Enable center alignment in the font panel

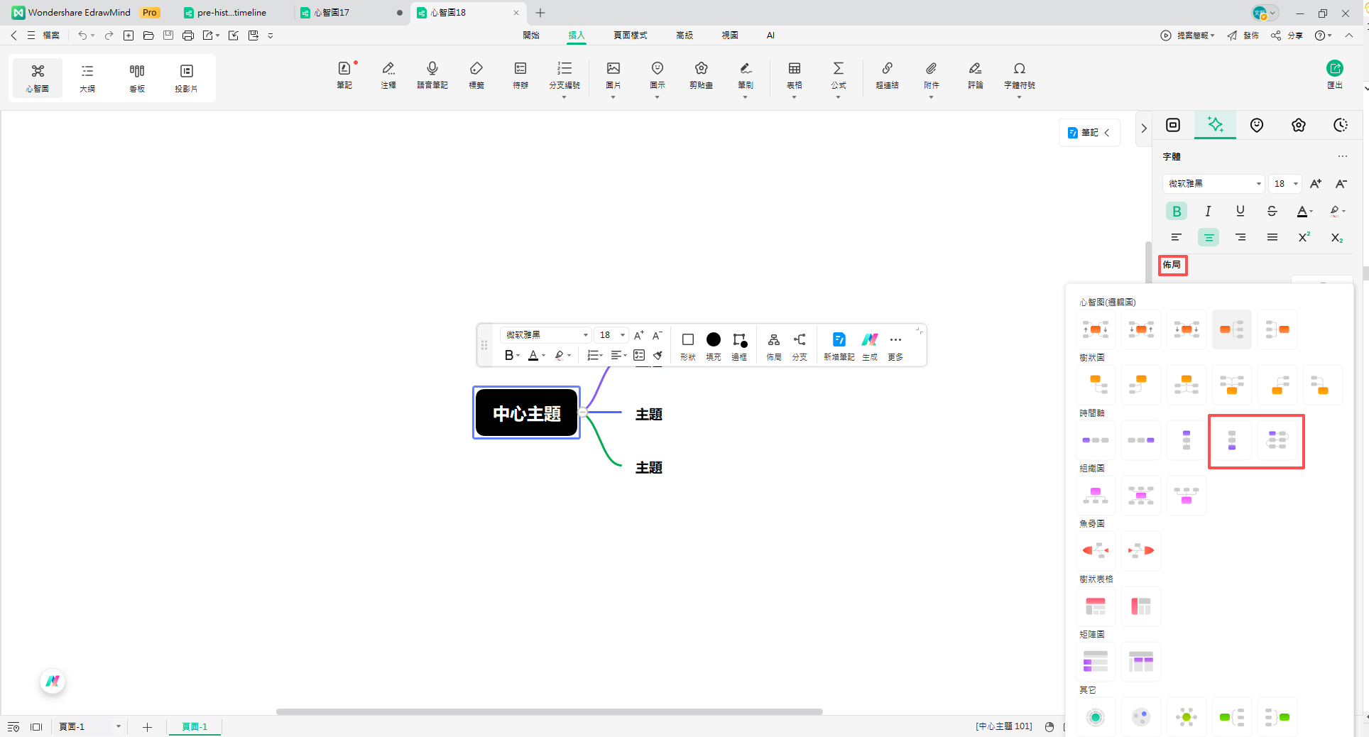[x=1208, y=238]
